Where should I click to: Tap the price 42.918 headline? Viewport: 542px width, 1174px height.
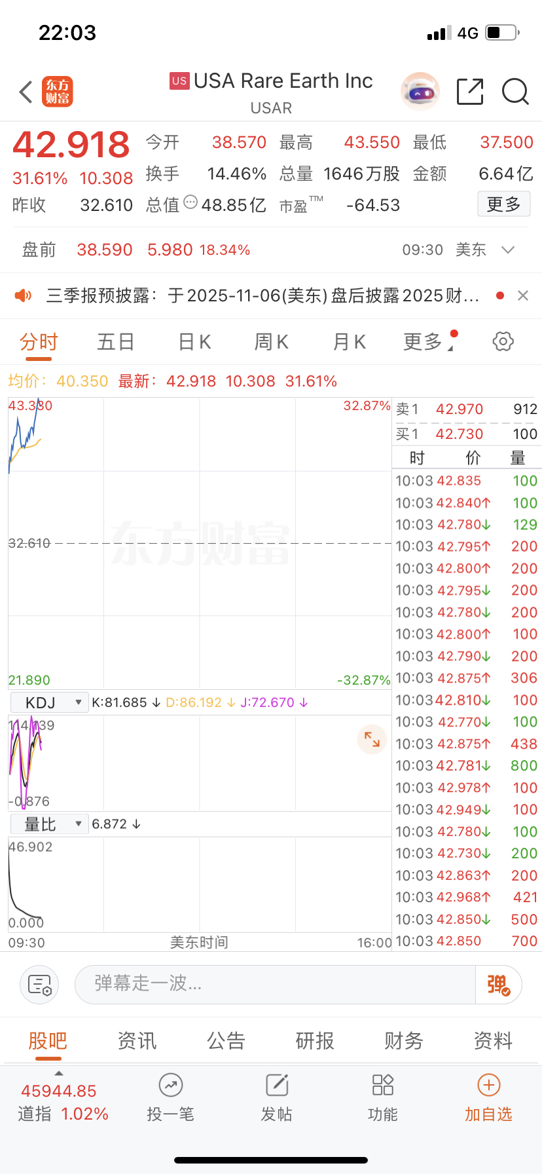(x=71, y=144)
